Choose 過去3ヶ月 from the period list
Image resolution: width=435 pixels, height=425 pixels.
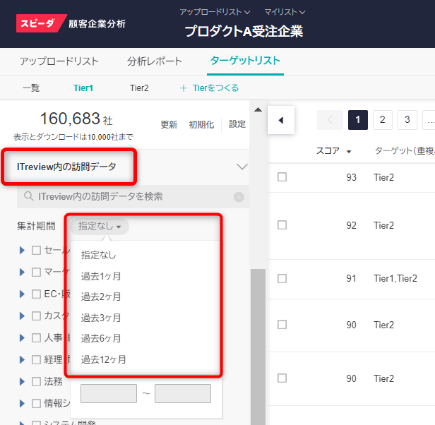[x=101, y=318]
